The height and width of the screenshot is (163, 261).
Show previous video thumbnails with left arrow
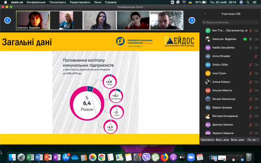7,20
